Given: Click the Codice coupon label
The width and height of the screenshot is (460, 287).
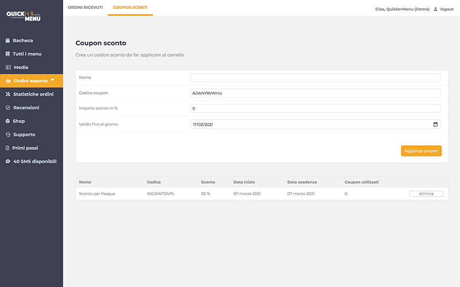Looking at the screenshot, I should [x=94, y=93].
